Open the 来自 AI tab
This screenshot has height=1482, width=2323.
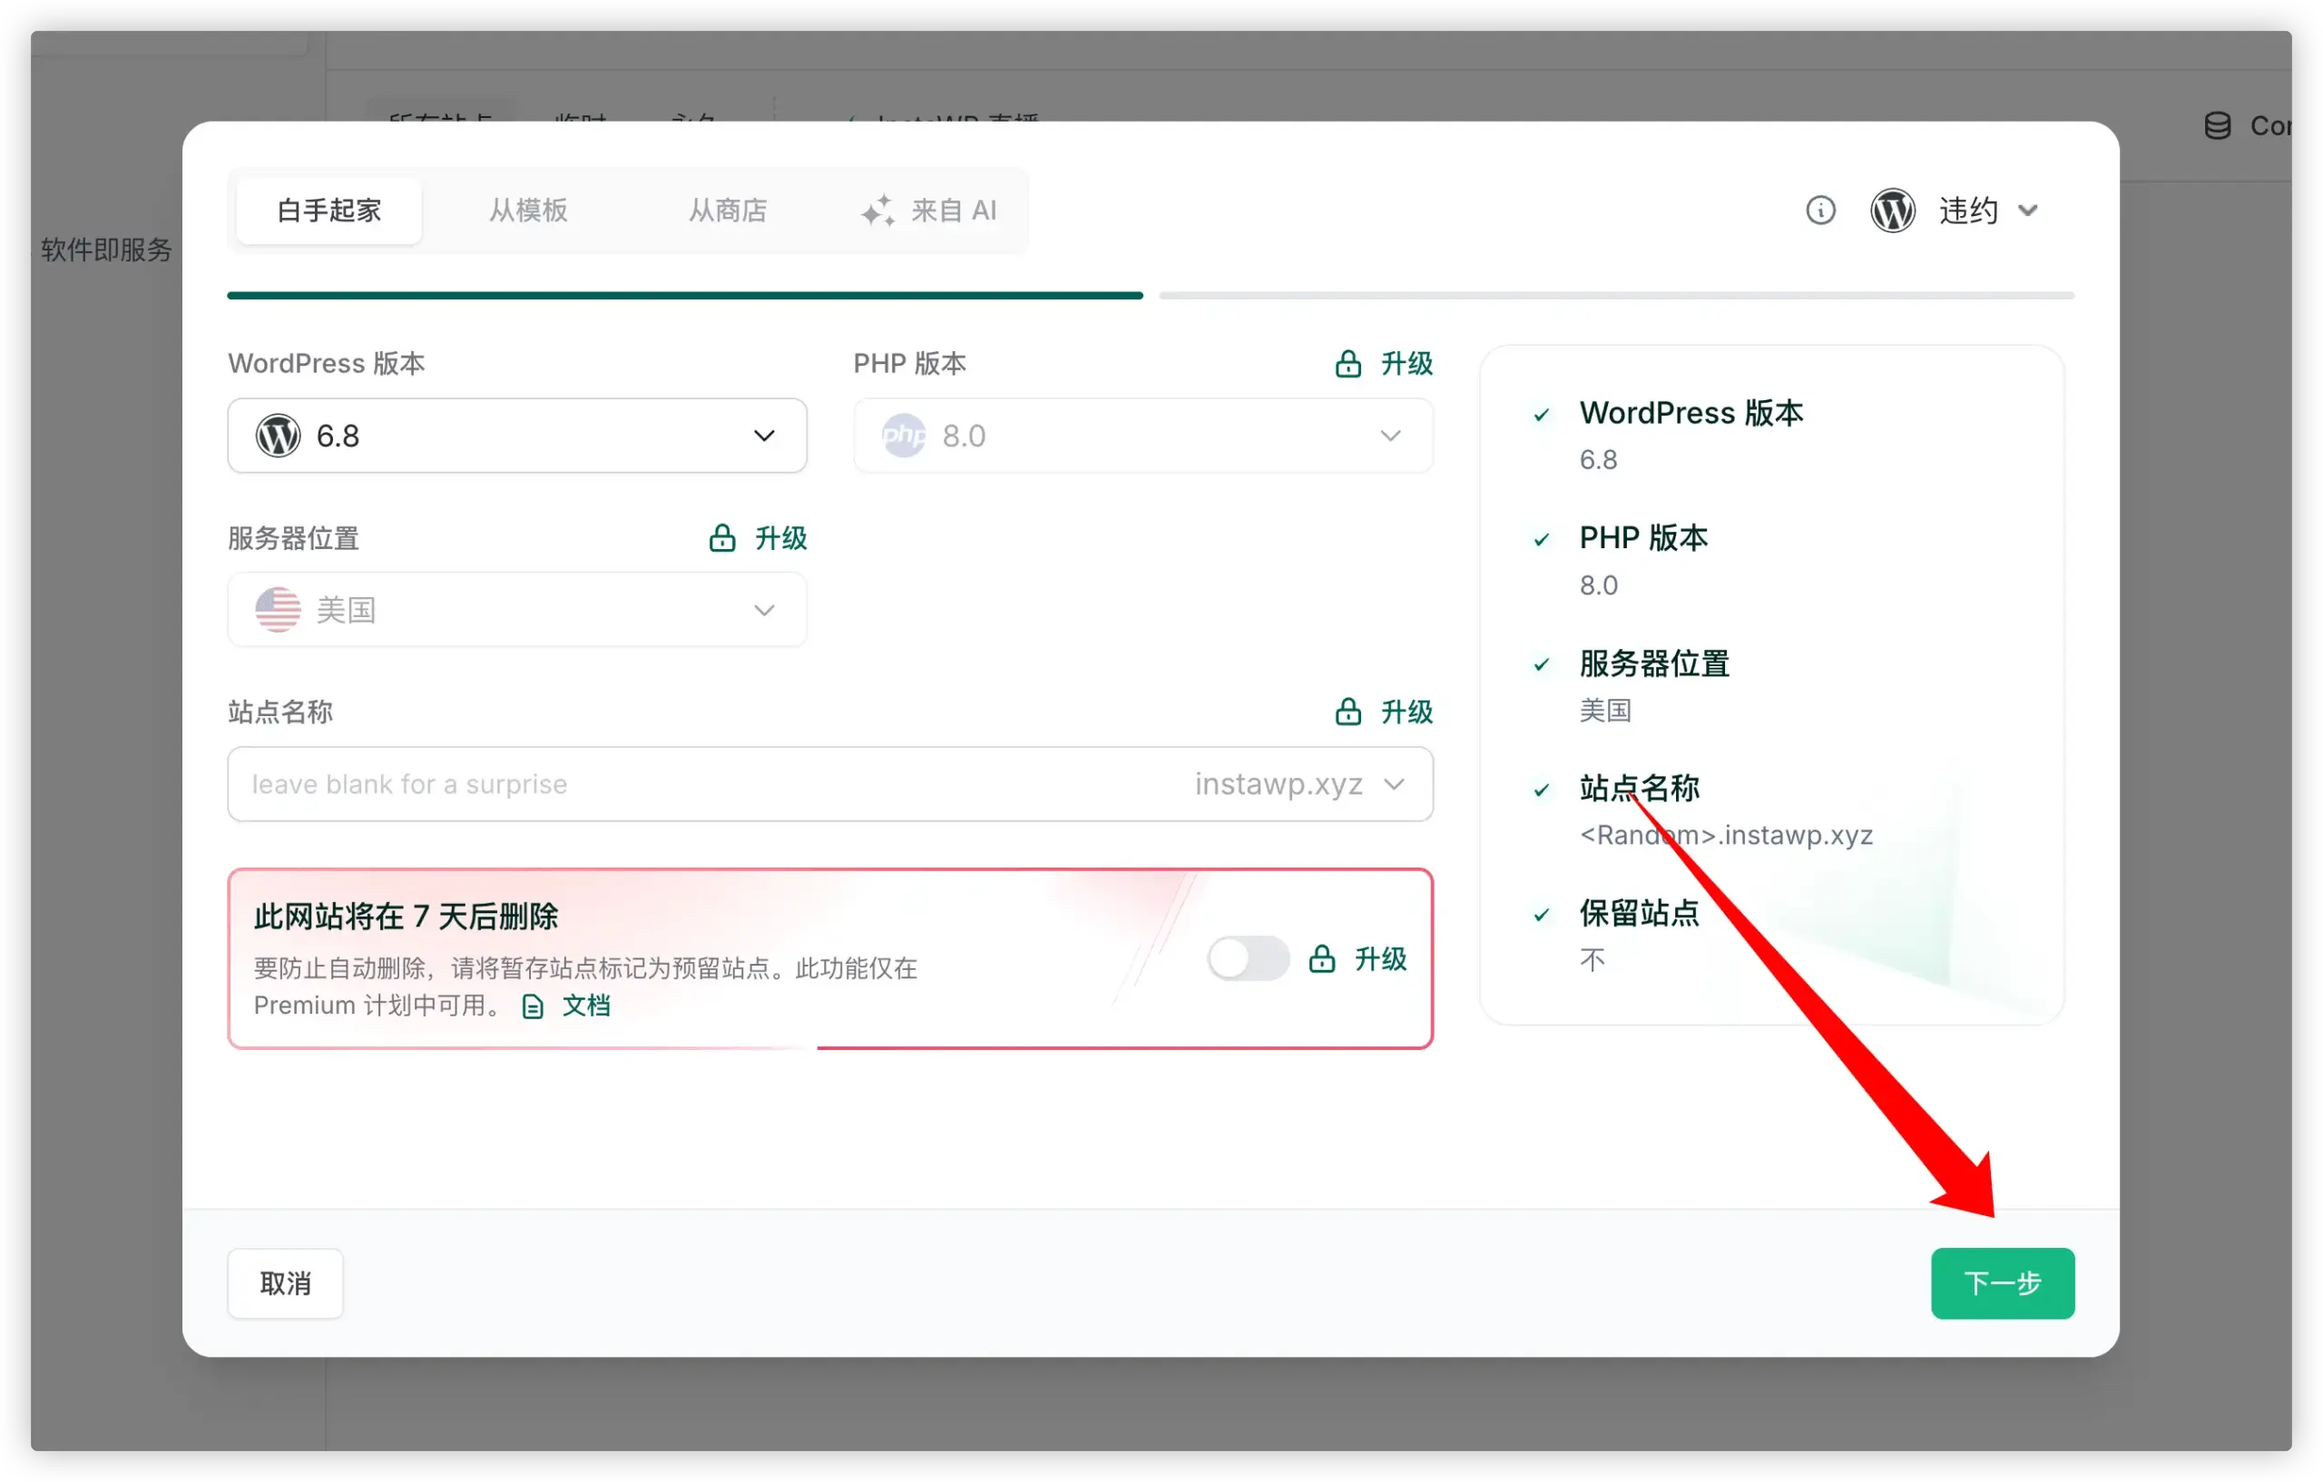click(x=928, y=211)
